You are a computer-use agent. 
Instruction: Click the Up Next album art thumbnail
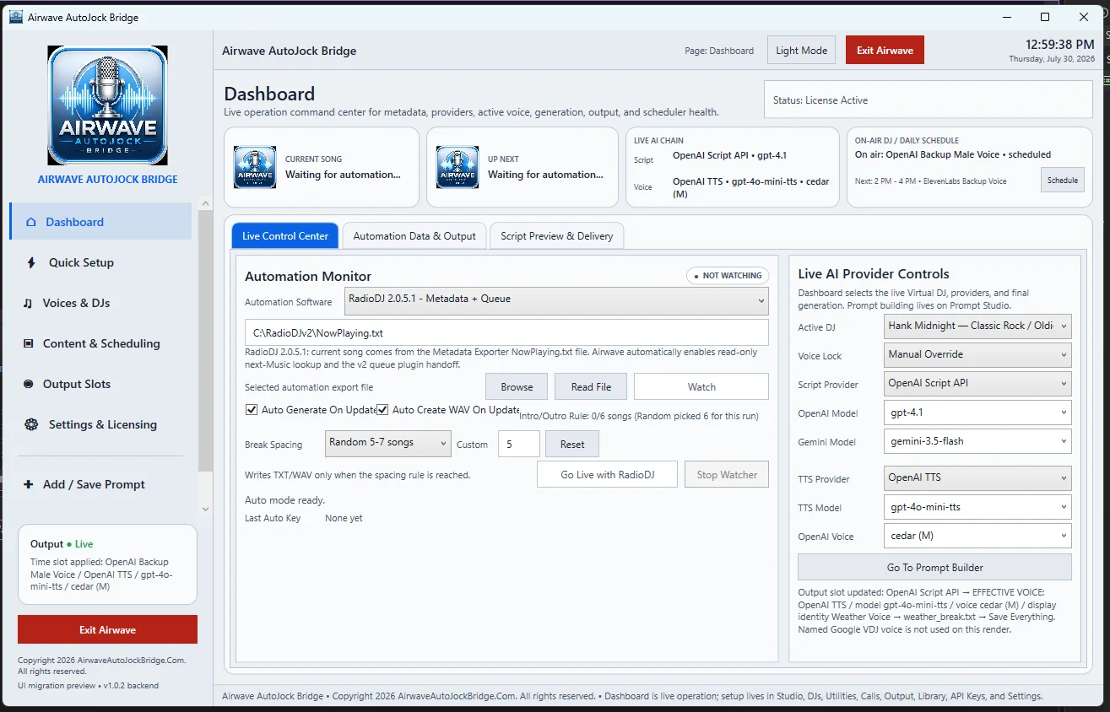pos(458,167)
